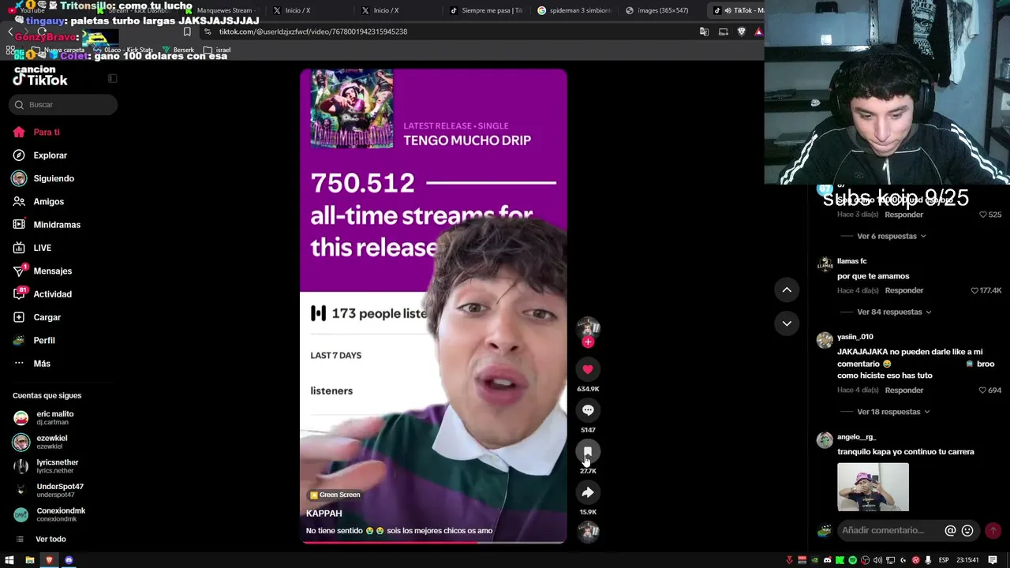Reply to the yasiin_.010 comment
The image size is (1010, 568).
click(904, 390)
